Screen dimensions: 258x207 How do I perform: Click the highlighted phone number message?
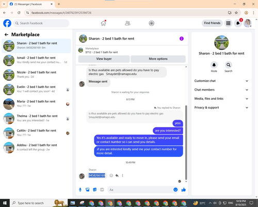tap(96, 175)
